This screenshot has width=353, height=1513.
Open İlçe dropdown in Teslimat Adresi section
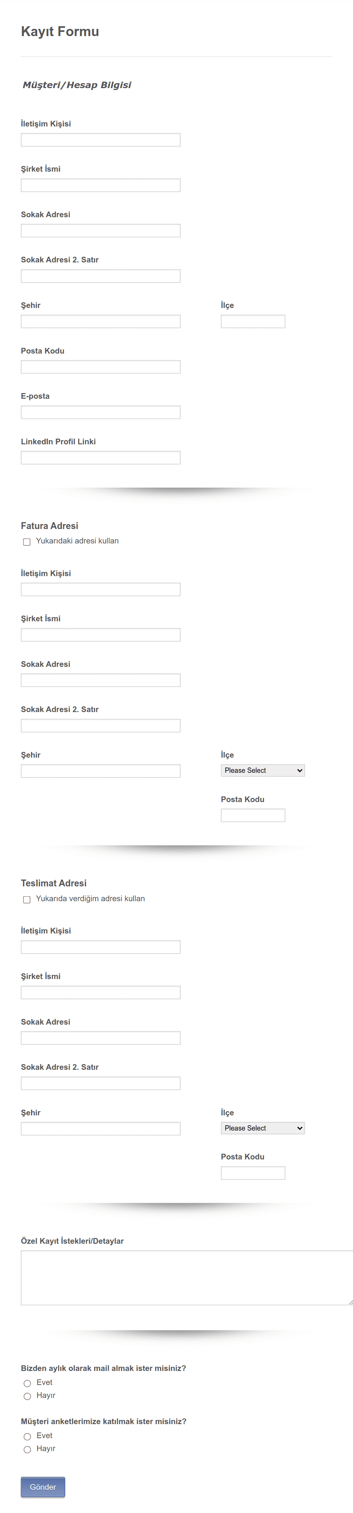tap(263, 1128)
